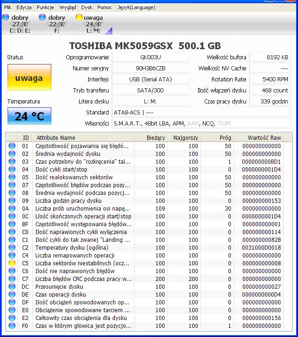Select the 'Przesunięcie dysku' row text
The width and height of the screenshot is (298, 337).
click(59, 286)
